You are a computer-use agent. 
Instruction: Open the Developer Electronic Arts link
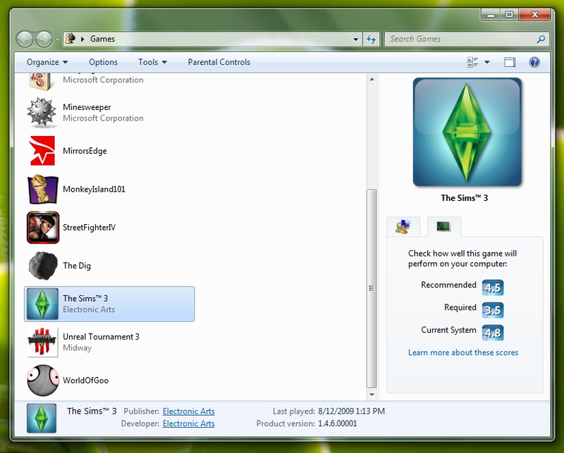(x=188, y=423)
